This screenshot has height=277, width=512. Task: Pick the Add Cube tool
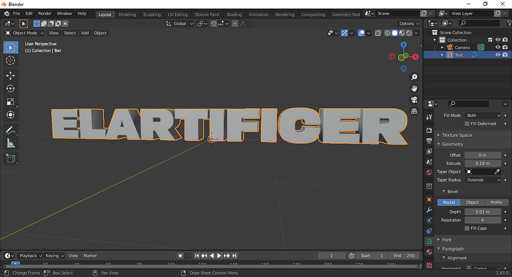tap(10, 158)
